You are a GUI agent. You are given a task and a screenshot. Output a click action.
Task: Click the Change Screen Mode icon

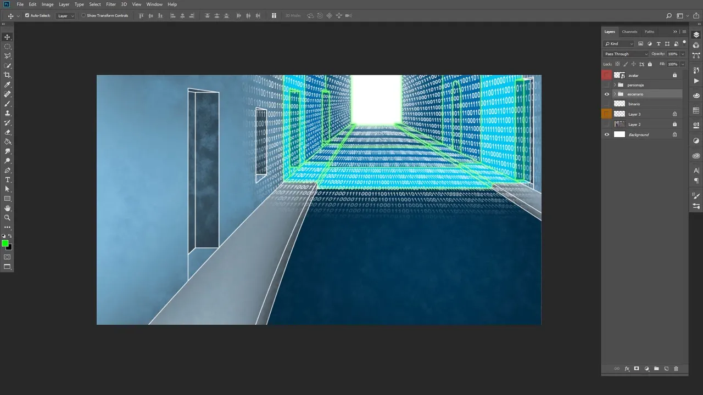point(7,267)
